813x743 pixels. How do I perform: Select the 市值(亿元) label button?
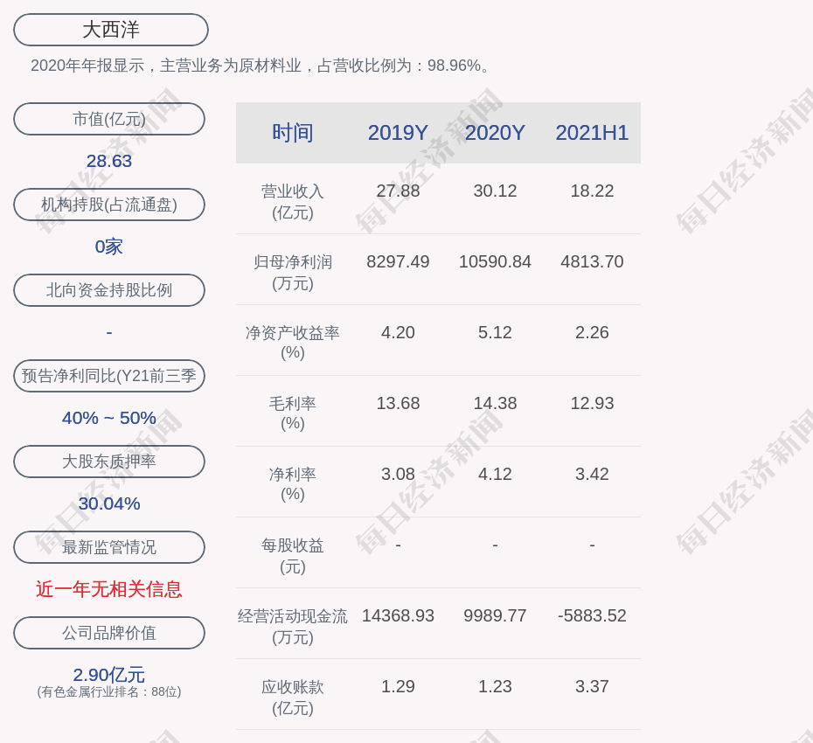pyautogui.click(x=109, y=119)
